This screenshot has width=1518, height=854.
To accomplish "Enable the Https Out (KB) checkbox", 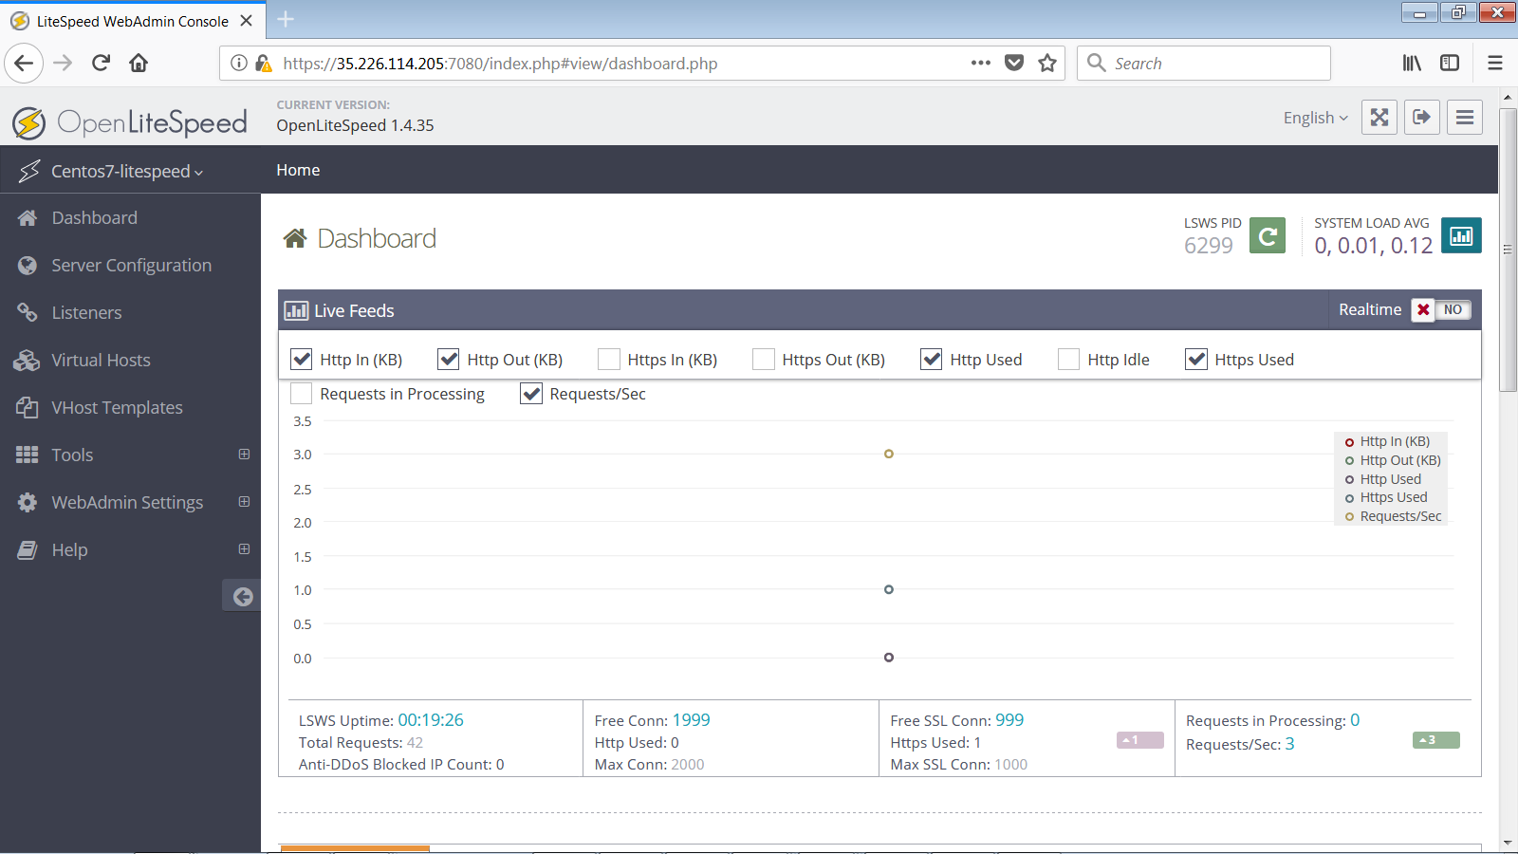I will 763,360.
